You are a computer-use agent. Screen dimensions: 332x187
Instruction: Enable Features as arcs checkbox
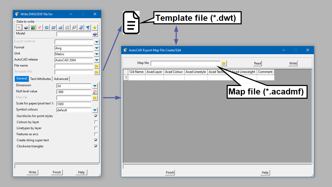[x=96, y=134]
